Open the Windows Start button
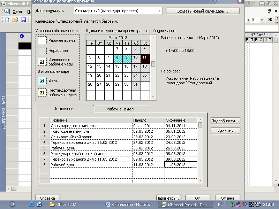The image size is (279, 209). tap(13, 204)
